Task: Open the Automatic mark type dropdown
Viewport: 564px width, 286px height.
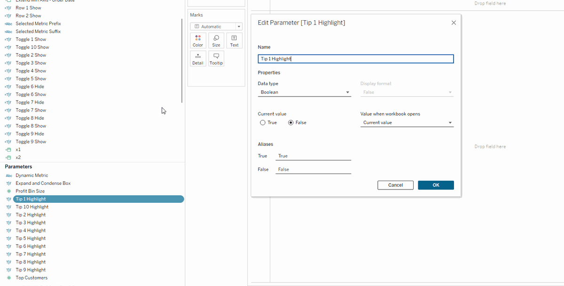Action: click(216, 27)
